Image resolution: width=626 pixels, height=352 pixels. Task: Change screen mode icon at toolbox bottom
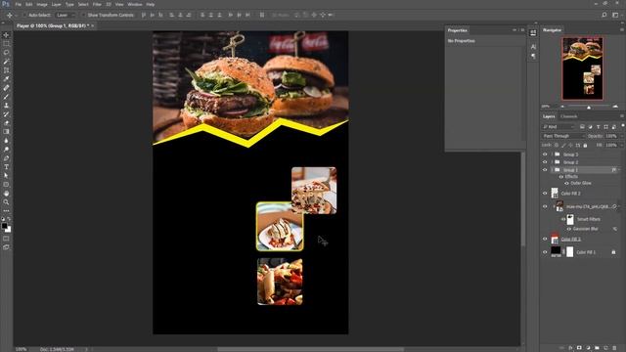pyautogui.click(x=6, y=247)
